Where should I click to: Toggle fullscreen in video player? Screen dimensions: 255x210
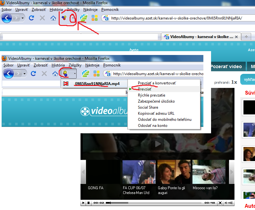(x=220, y=203)
